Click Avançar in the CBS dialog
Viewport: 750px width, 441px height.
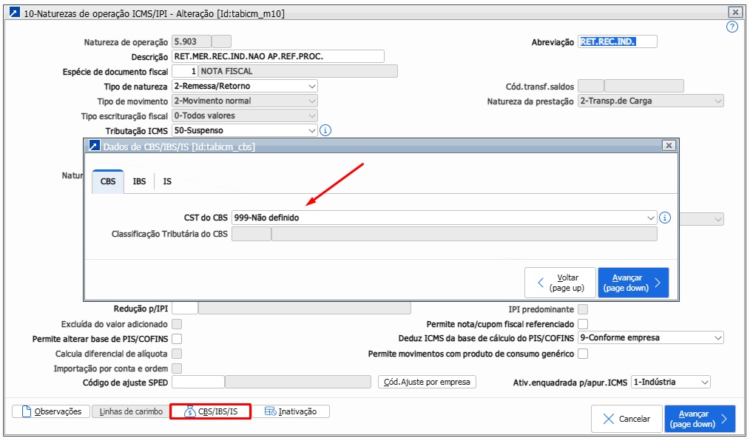click(632, 283)
